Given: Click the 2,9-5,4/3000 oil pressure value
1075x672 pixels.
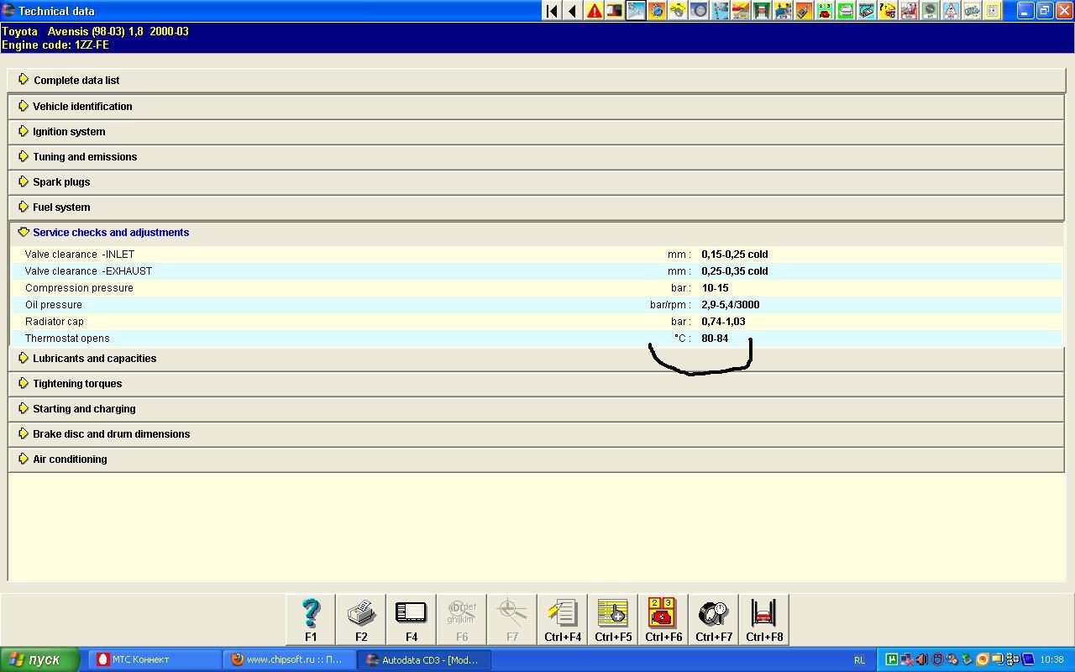Looking at the screenshot, I should click(730, 304).
